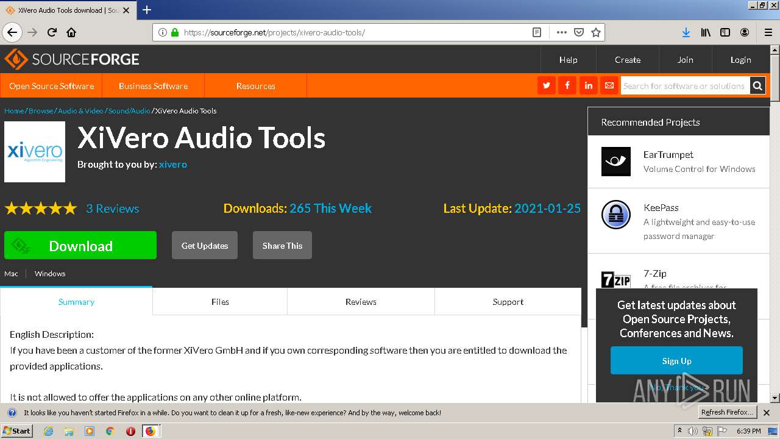Open the Library bookmarks icon
780x439 pixels.
tap(706, 32)
